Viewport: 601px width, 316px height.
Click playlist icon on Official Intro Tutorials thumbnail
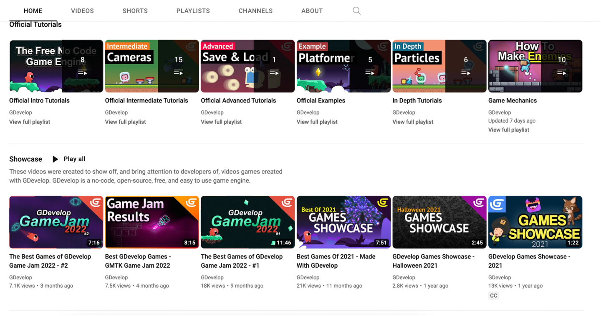tap(83, 73)
